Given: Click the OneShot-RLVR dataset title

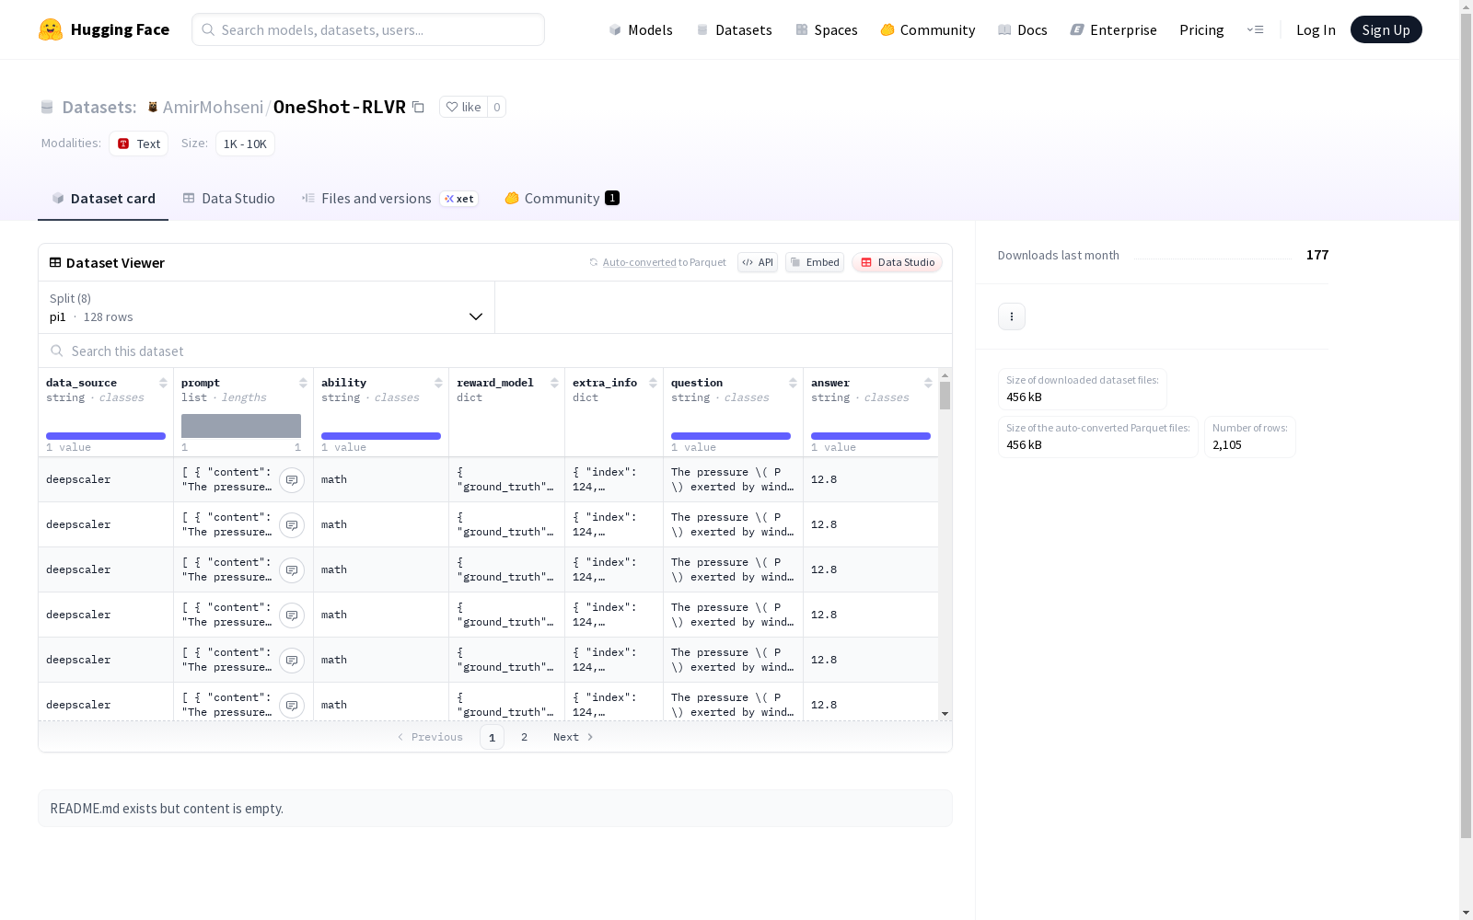Looking at the screenshot, I should tap(340, 107).
